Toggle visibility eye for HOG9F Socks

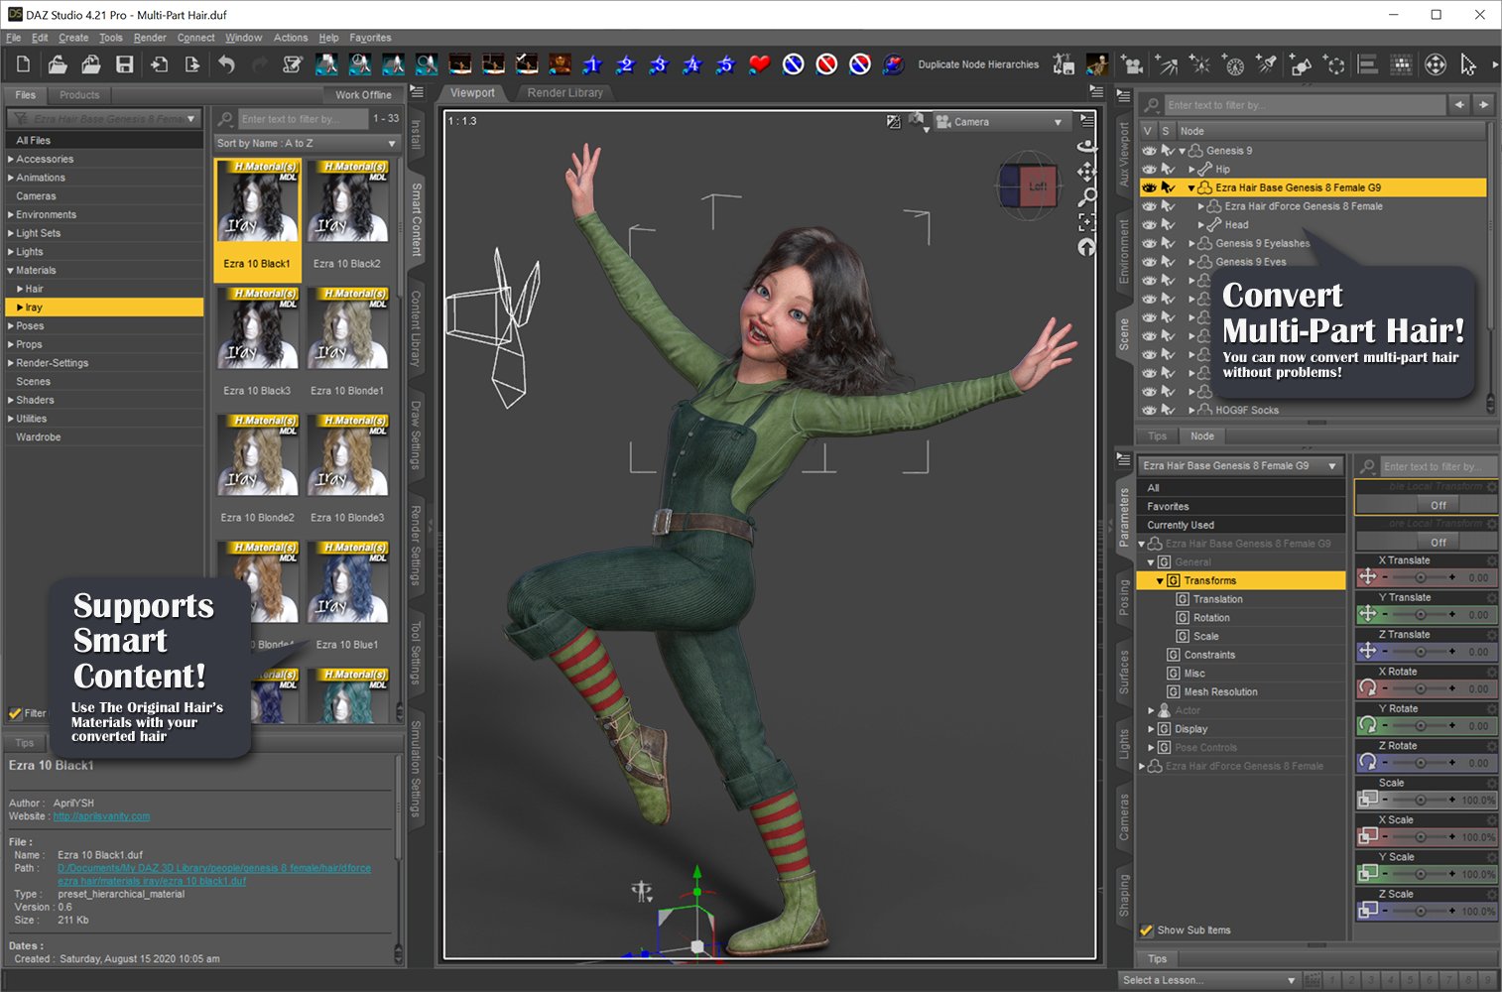1149,410
